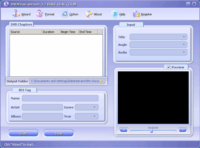This screenshot has width=200, height=148.
Task: Uncheck the Preview checkbox
Action: click(x=169, y=67)
